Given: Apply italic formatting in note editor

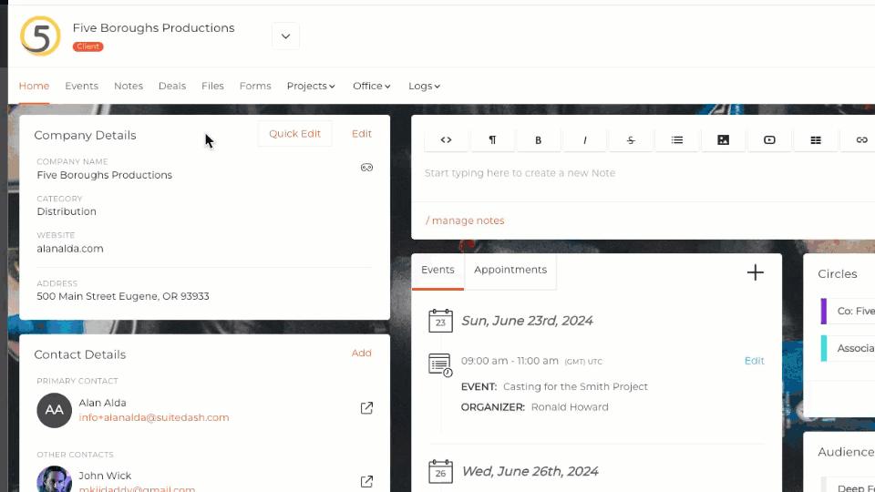Looking at the screenshot, I should [x=584, y=140].
